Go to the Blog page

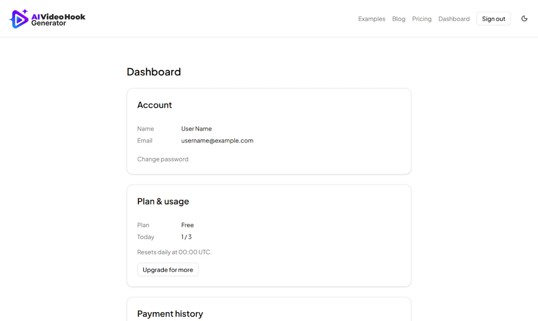click(399, 19)
